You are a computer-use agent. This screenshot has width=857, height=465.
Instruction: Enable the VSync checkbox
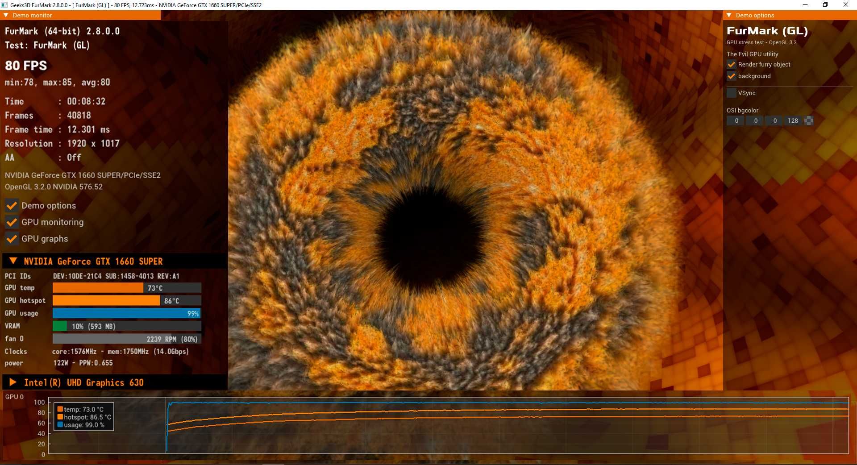pos(731,93)
